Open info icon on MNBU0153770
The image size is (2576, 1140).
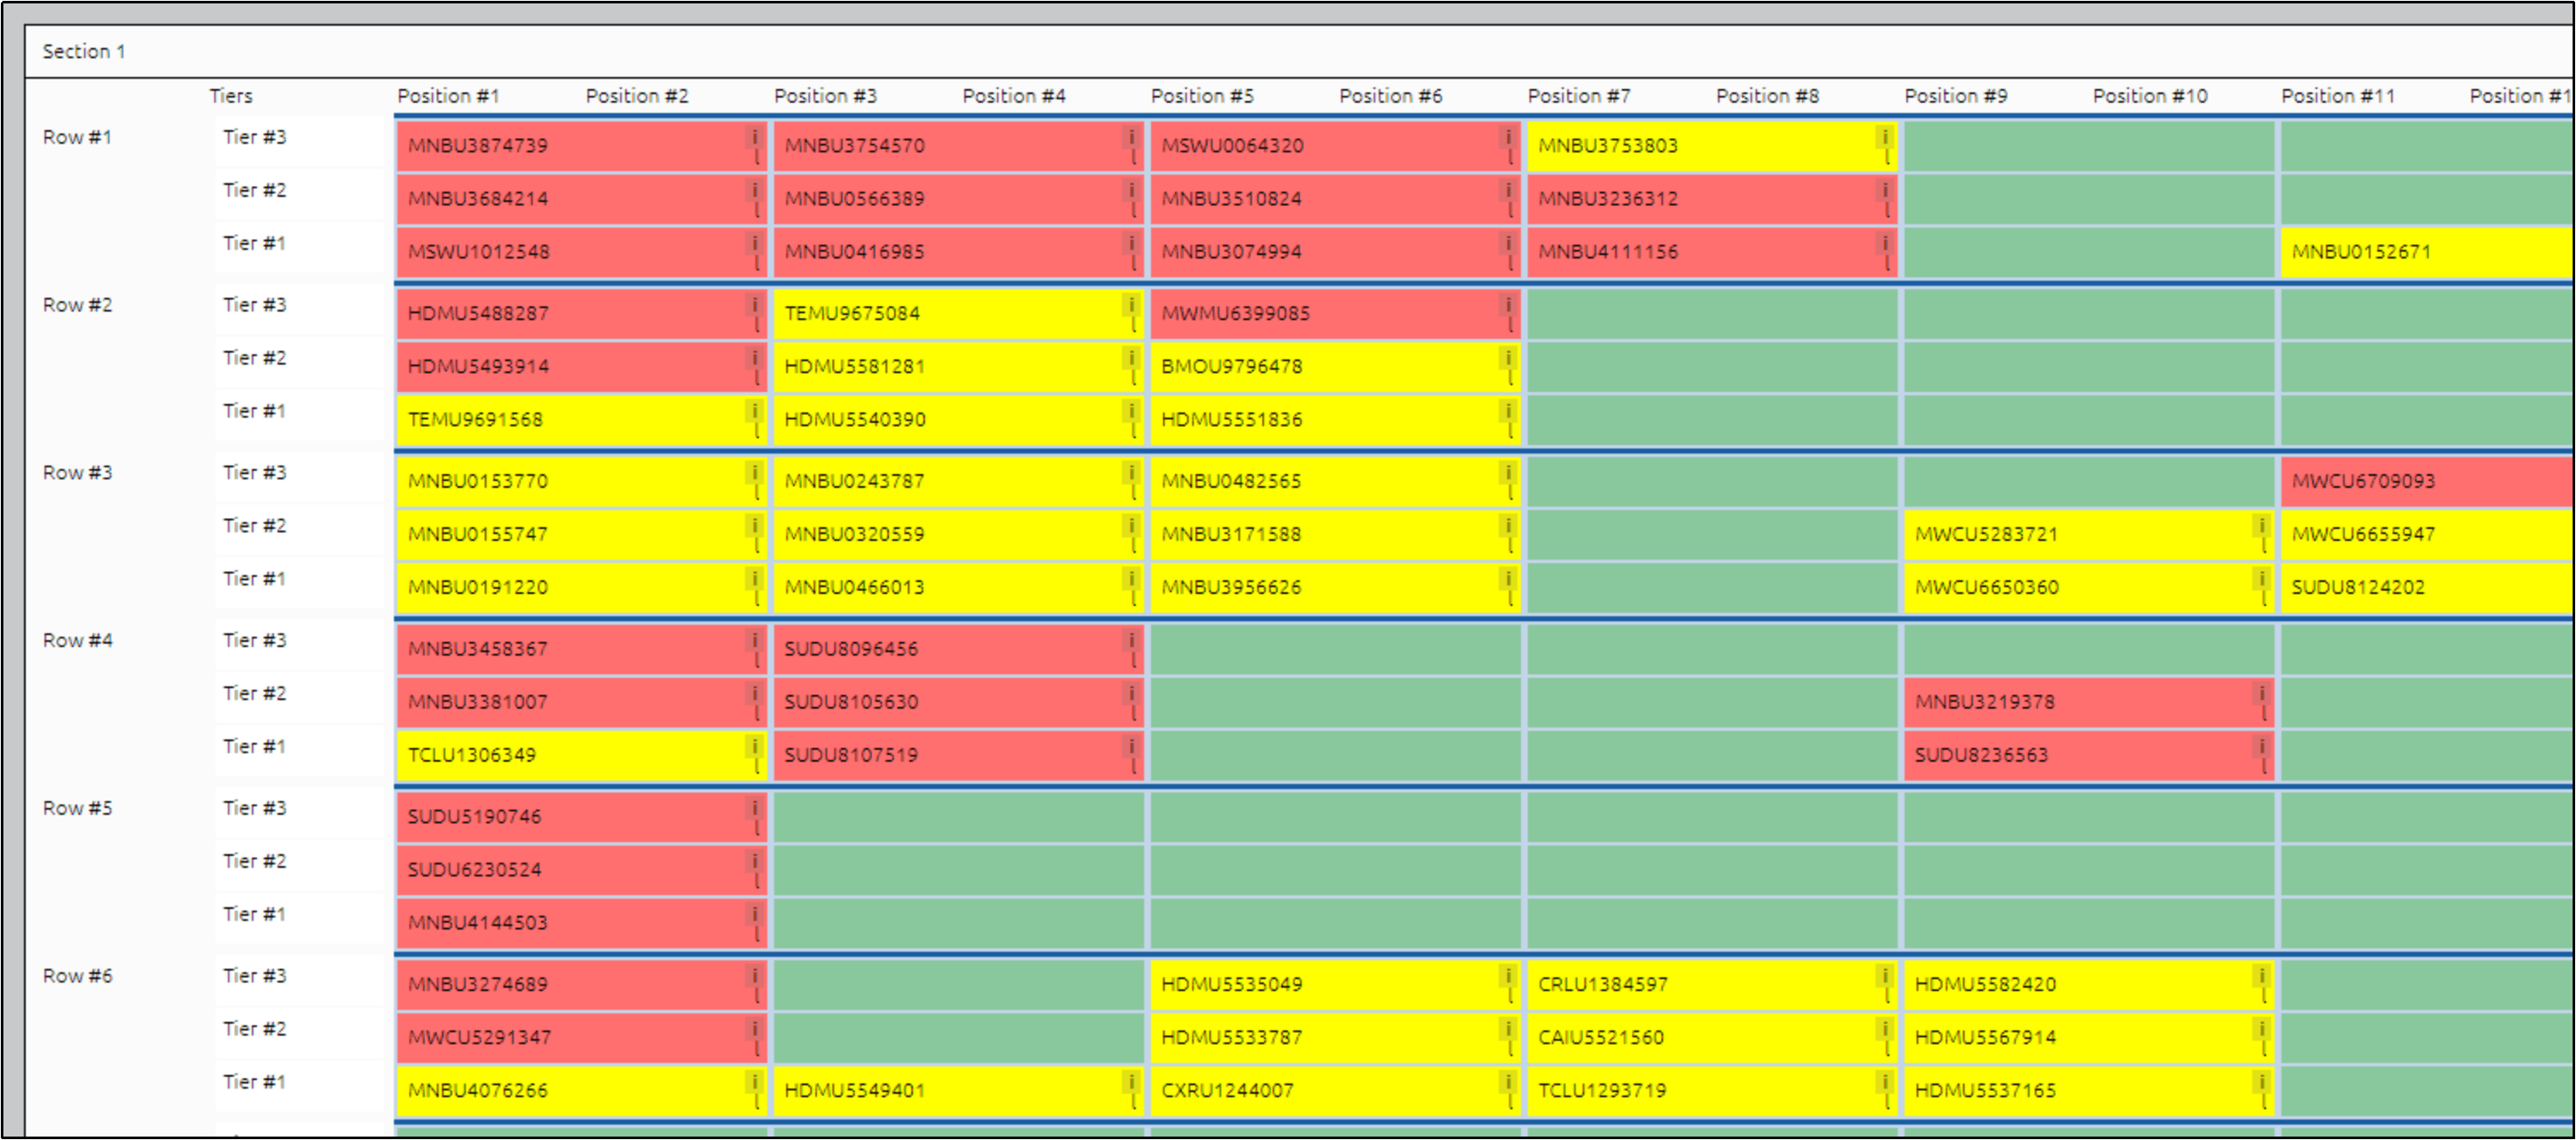[x=755, y=472]
